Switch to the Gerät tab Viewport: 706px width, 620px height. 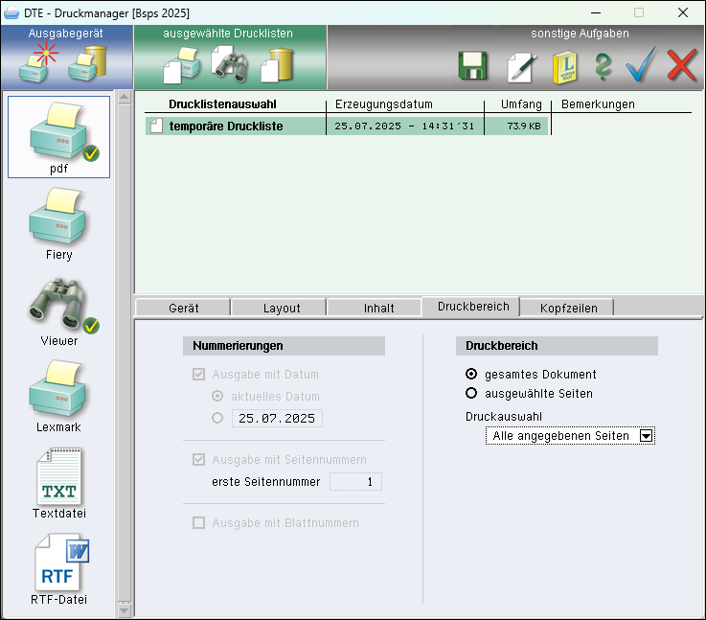pos(184,308)
